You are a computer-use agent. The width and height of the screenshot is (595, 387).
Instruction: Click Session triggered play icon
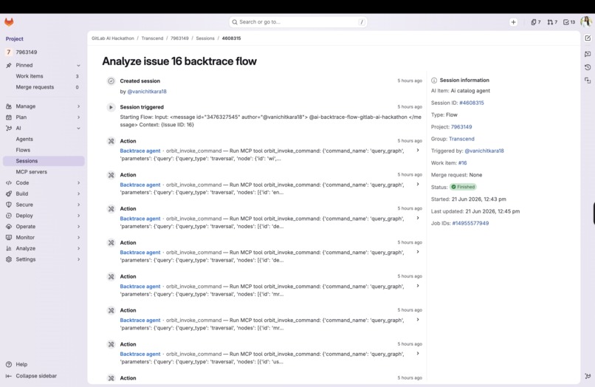pyautogui.click(x=111, y=107)
